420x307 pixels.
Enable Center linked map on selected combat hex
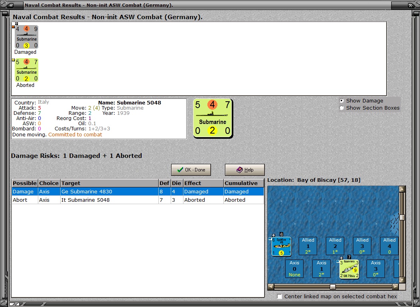click(x=280, y=296)
